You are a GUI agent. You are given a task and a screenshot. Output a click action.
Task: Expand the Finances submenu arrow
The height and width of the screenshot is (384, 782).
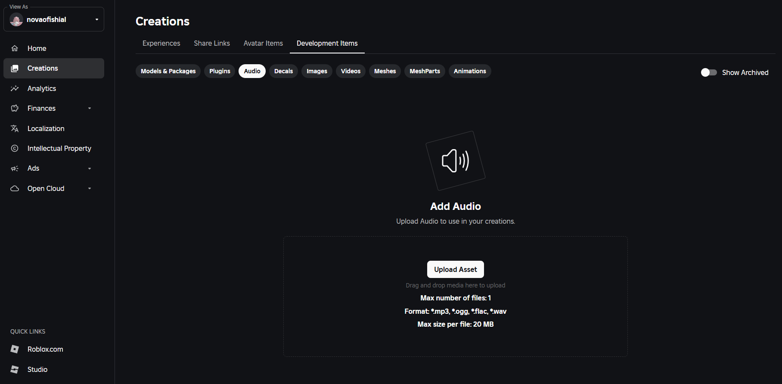pyautogui.click(x=90, y=108)
